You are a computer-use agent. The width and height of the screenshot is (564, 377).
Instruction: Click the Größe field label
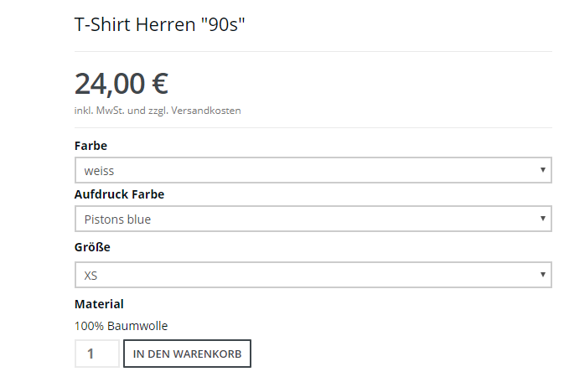point(92,247)
